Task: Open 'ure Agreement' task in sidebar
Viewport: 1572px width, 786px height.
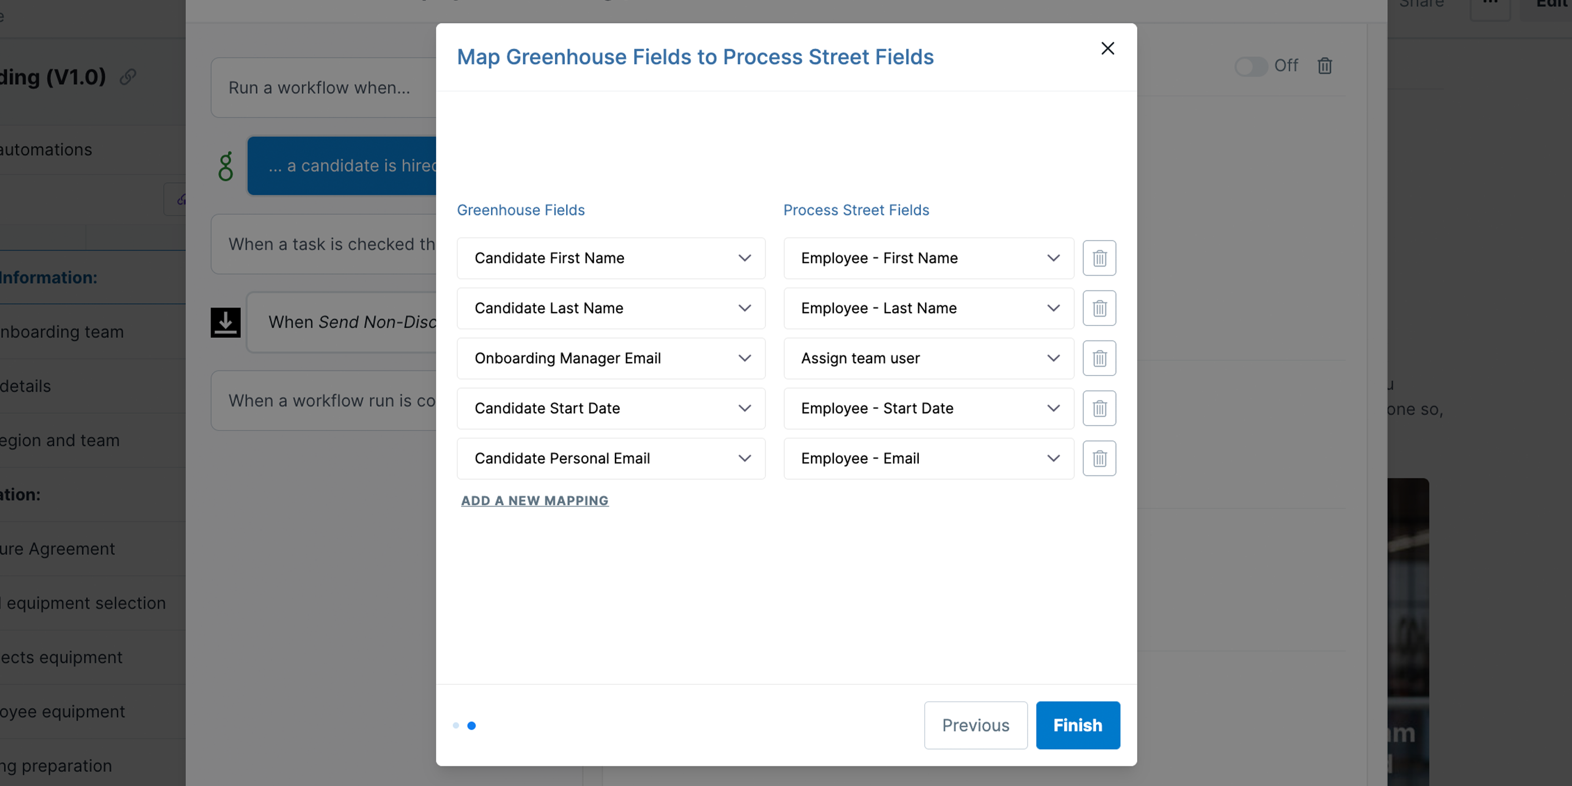Action: point(93,549)
